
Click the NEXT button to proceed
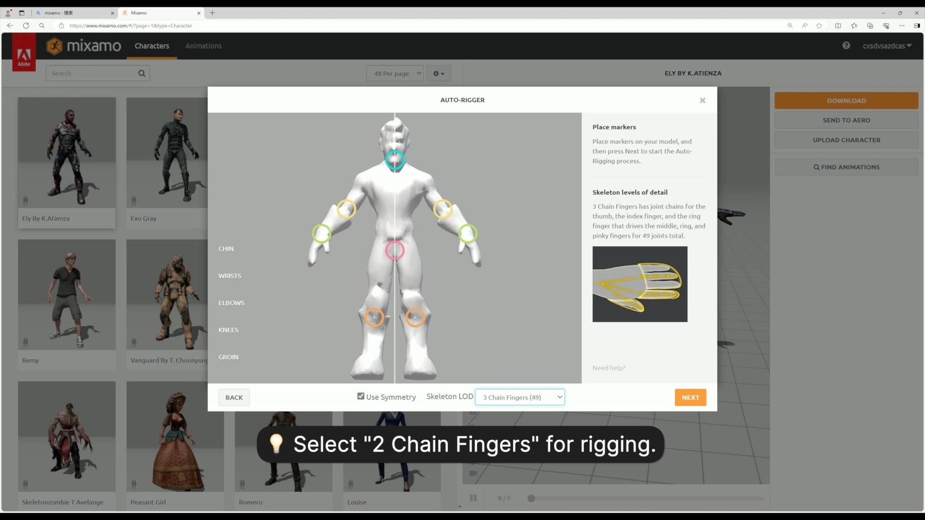690,397
